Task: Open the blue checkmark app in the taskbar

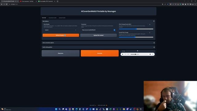Action: point(131,109)
